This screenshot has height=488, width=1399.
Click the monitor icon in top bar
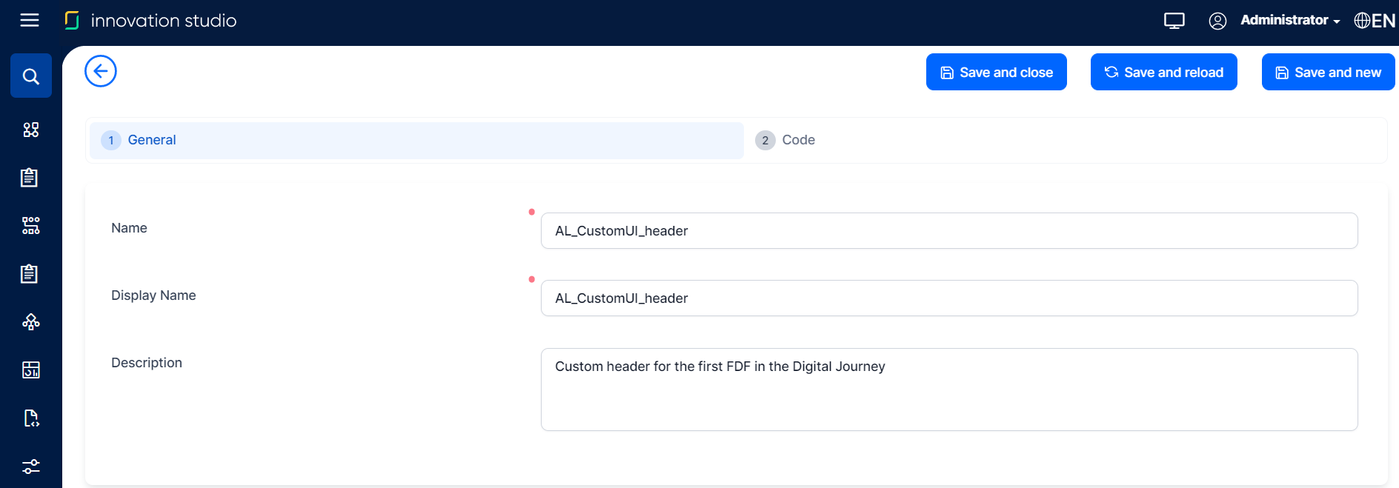coord(1174,21)
